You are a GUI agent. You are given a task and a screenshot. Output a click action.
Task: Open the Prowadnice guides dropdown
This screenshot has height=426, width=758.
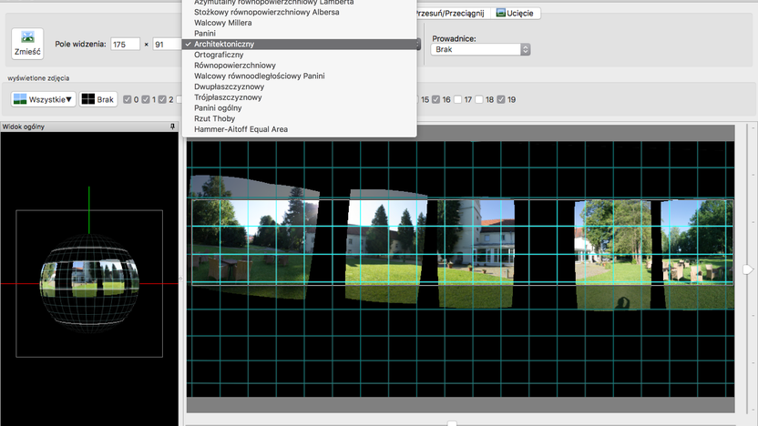[481, 49]
